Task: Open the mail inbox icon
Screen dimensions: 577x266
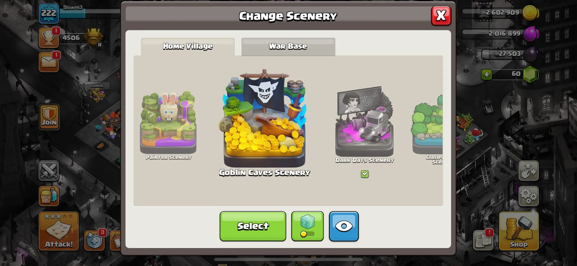Action: [49, 62]
